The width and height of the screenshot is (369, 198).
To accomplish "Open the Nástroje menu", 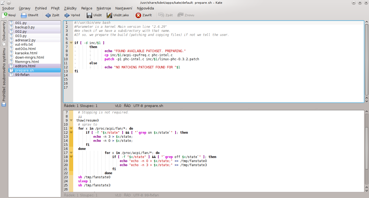I will pos(104,8).
